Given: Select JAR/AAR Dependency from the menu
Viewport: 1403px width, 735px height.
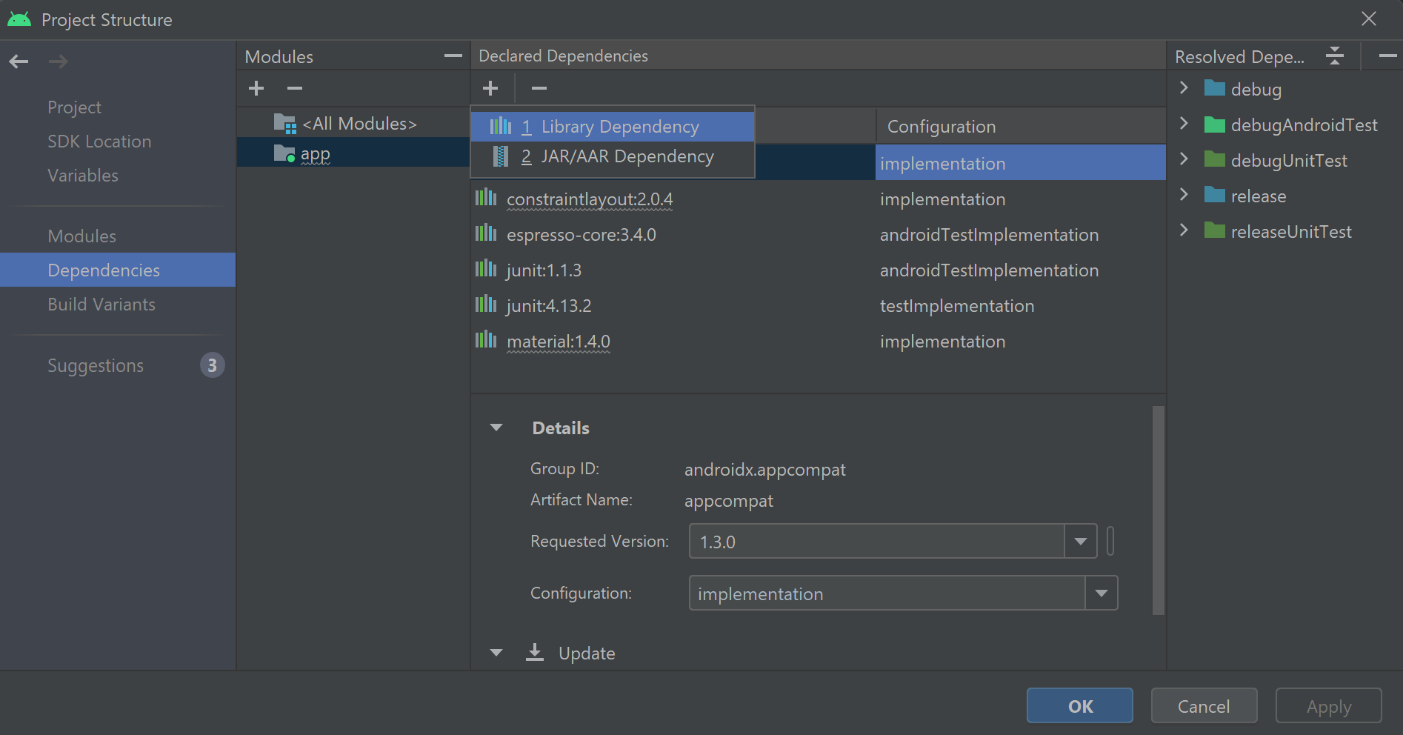Looking at the screenshot, I should pyautogui.click(x=627, y=156).
